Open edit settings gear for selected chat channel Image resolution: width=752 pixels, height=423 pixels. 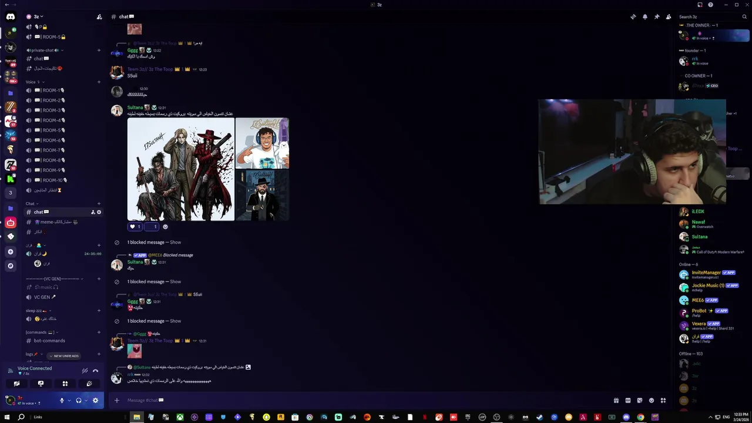pyautogui.click(x=99, y=212)
